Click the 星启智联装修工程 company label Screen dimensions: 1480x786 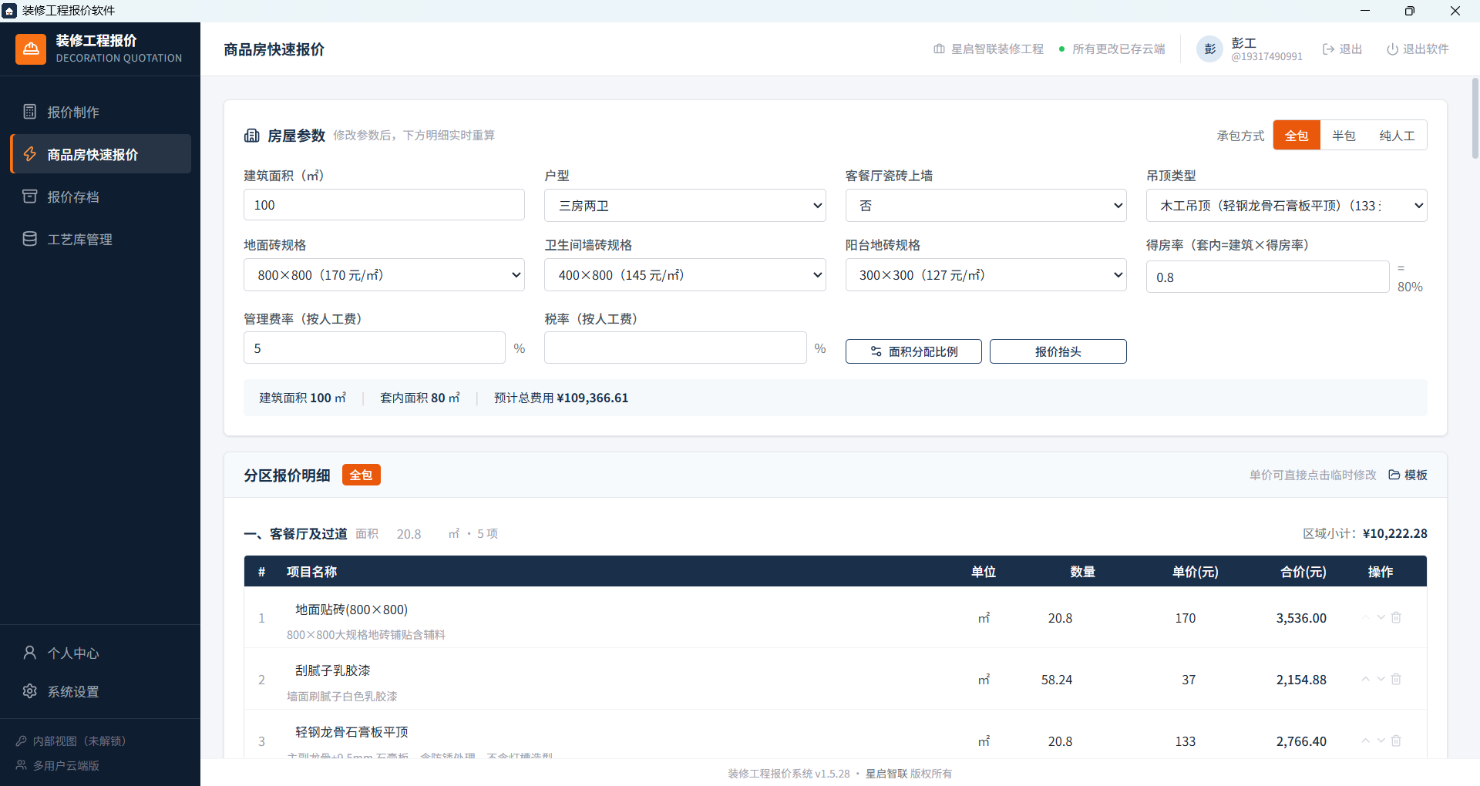988,49
